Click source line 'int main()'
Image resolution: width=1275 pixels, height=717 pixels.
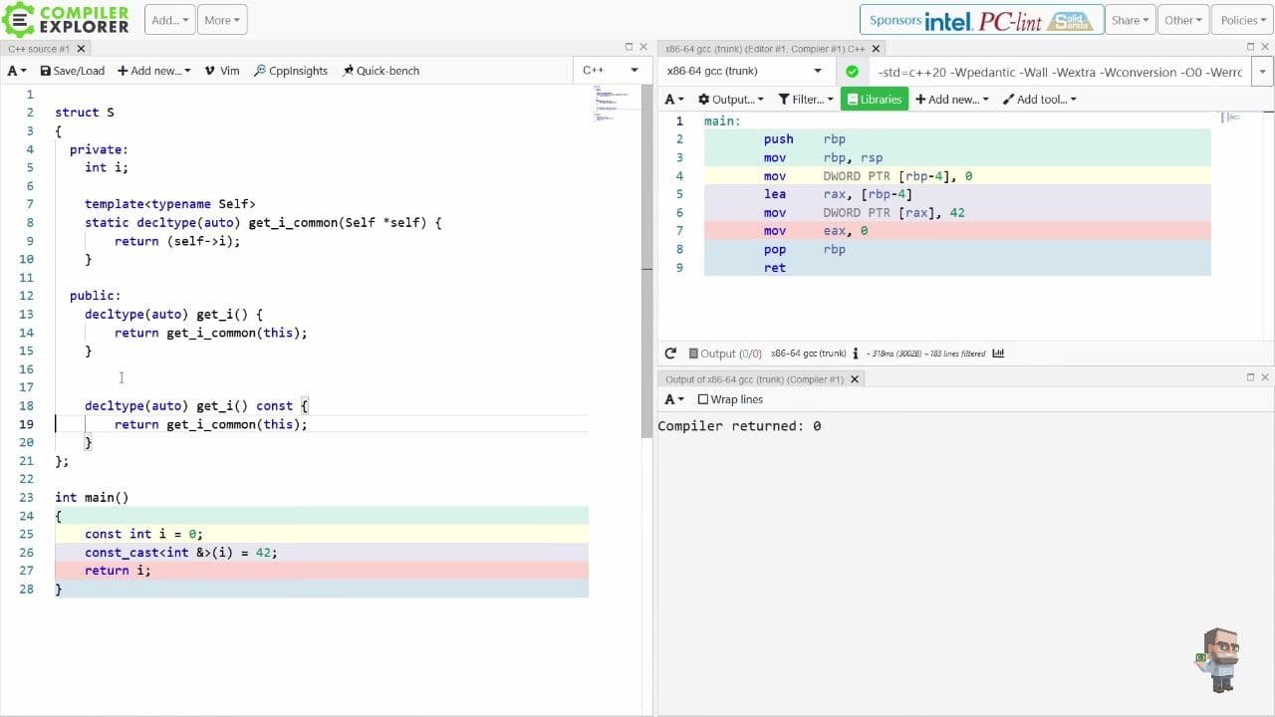[92, 497]
